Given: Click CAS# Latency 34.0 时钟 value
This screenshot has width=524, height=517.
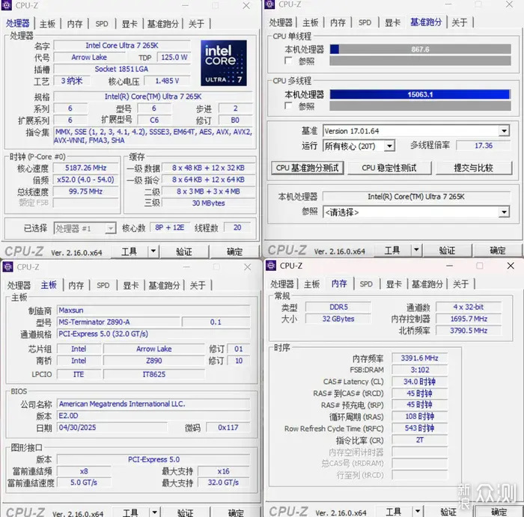Looking at the screenshot, I should point(420,382).
